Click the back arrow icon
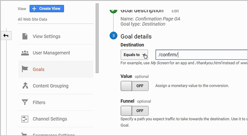This screenshot has height=136, width=248. click(6, 36)
